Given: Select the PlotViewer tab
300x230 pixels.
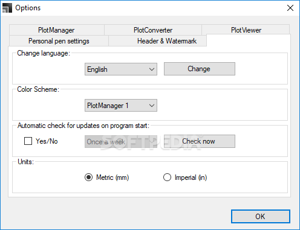Looking at the screenshot, I should (246, 30).
